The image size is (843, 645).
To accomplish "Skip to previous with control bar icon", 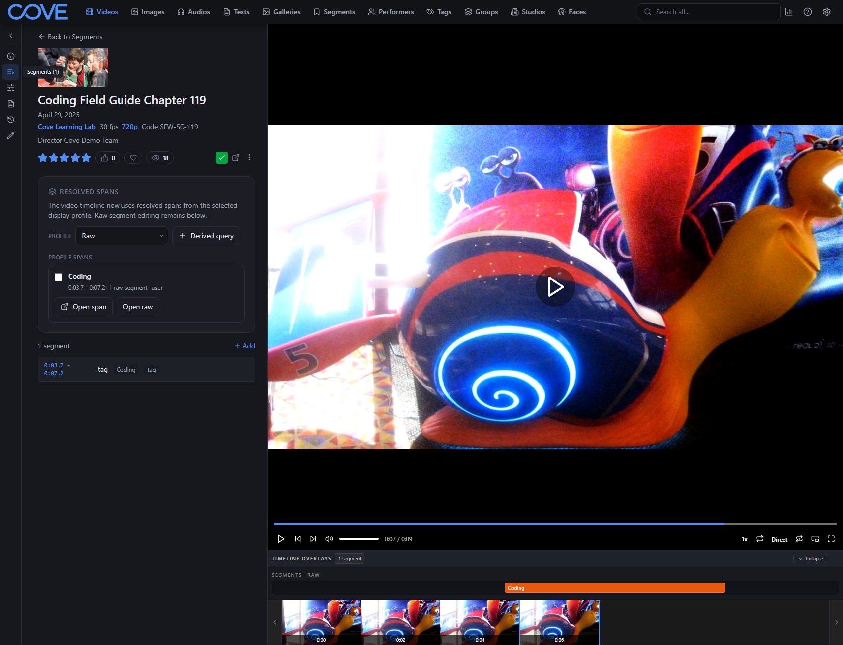I will click(x=298, y=539).
